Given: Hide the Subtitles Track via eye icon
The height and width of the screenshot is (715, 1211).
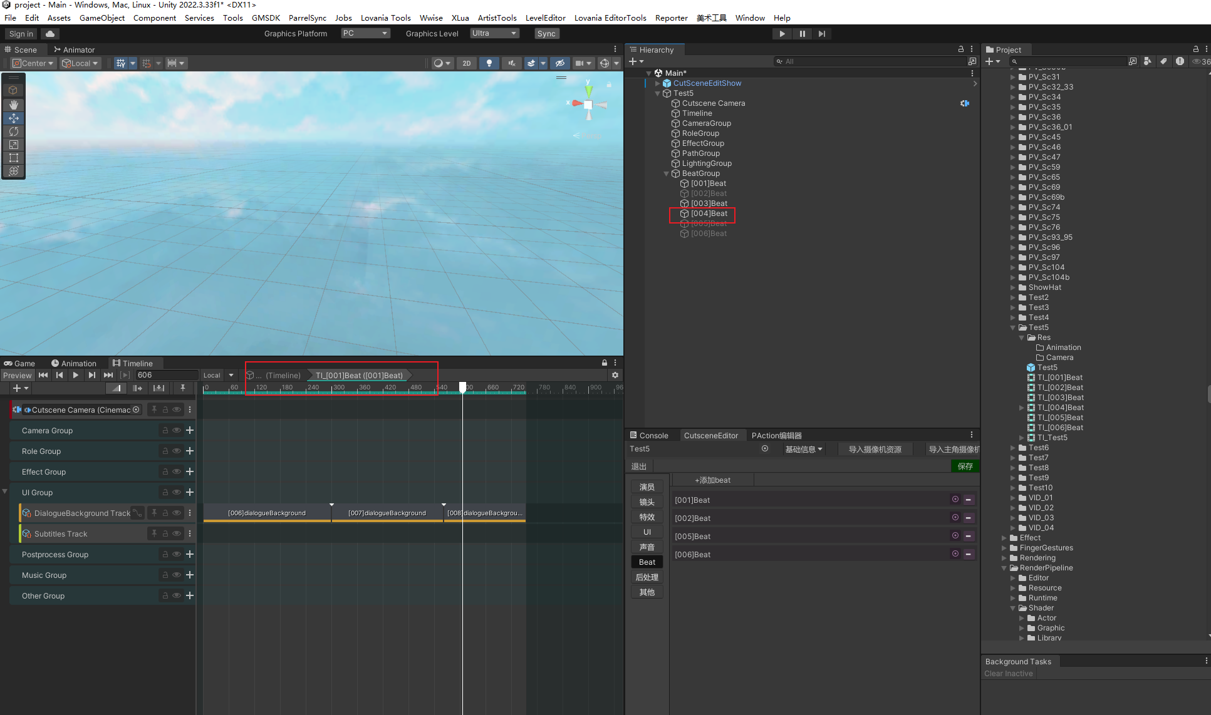Looking at the screenshot, I should [x=177, y=533].
